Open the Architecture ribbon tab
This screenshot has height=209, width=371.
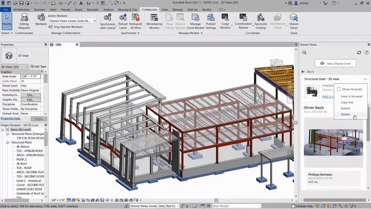(21, 9)
